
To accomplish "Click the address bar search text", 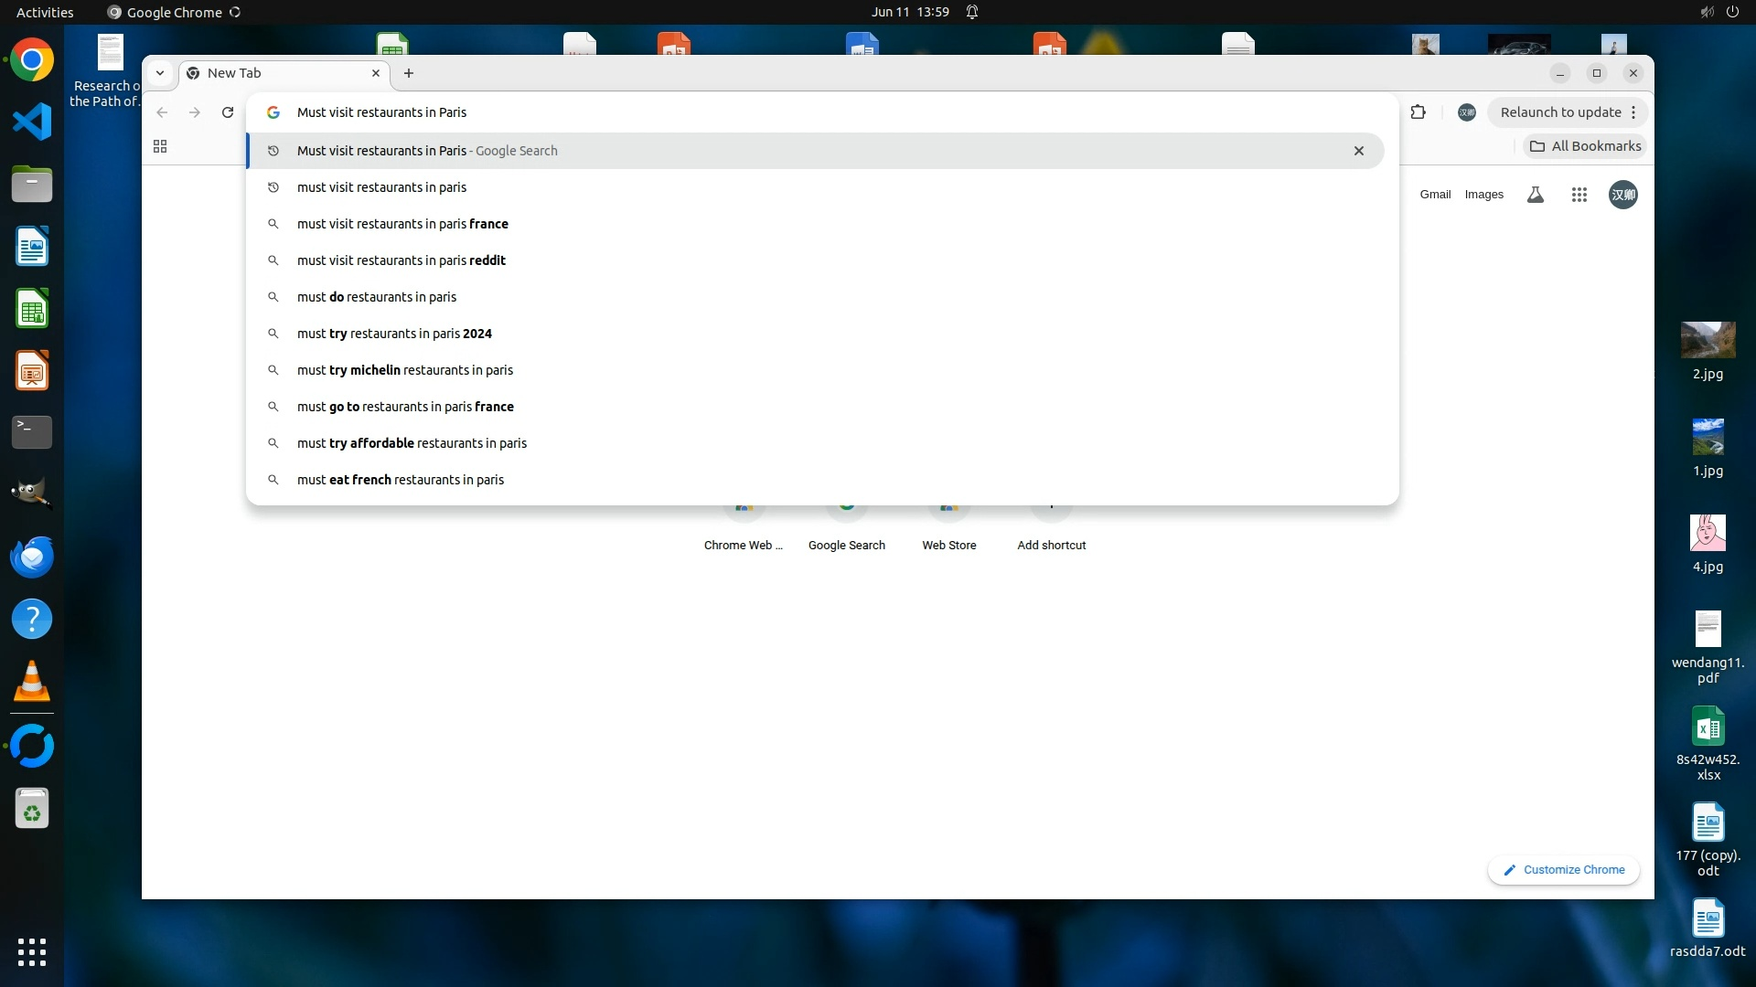I will click(x=381, y=112).
